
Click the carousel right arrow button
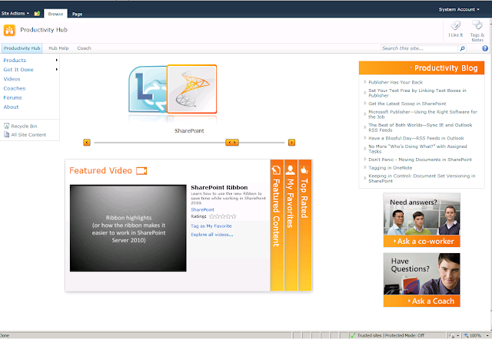pyautogui.click(x=291, y=143)
